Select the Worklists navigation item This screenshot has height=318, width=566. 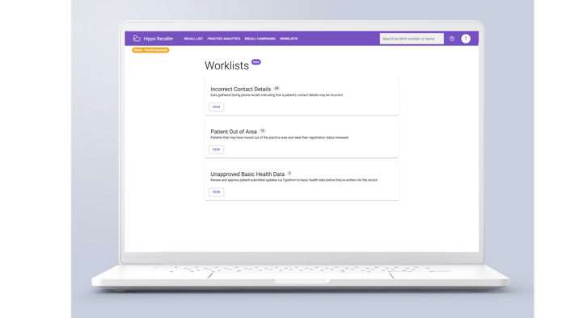pyautogui.click(x=289, y=39)
